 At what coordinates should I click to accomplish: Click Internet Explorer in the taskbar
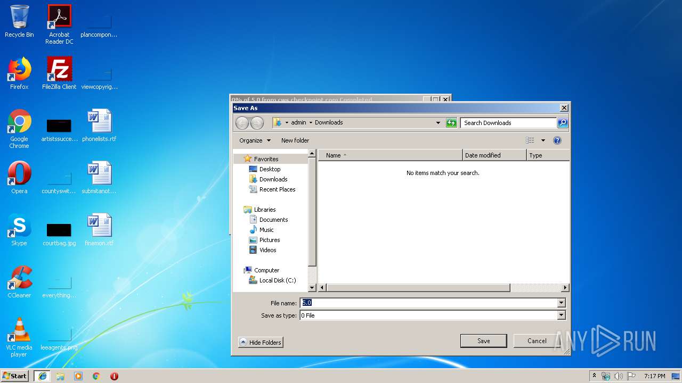click(42, 376)
